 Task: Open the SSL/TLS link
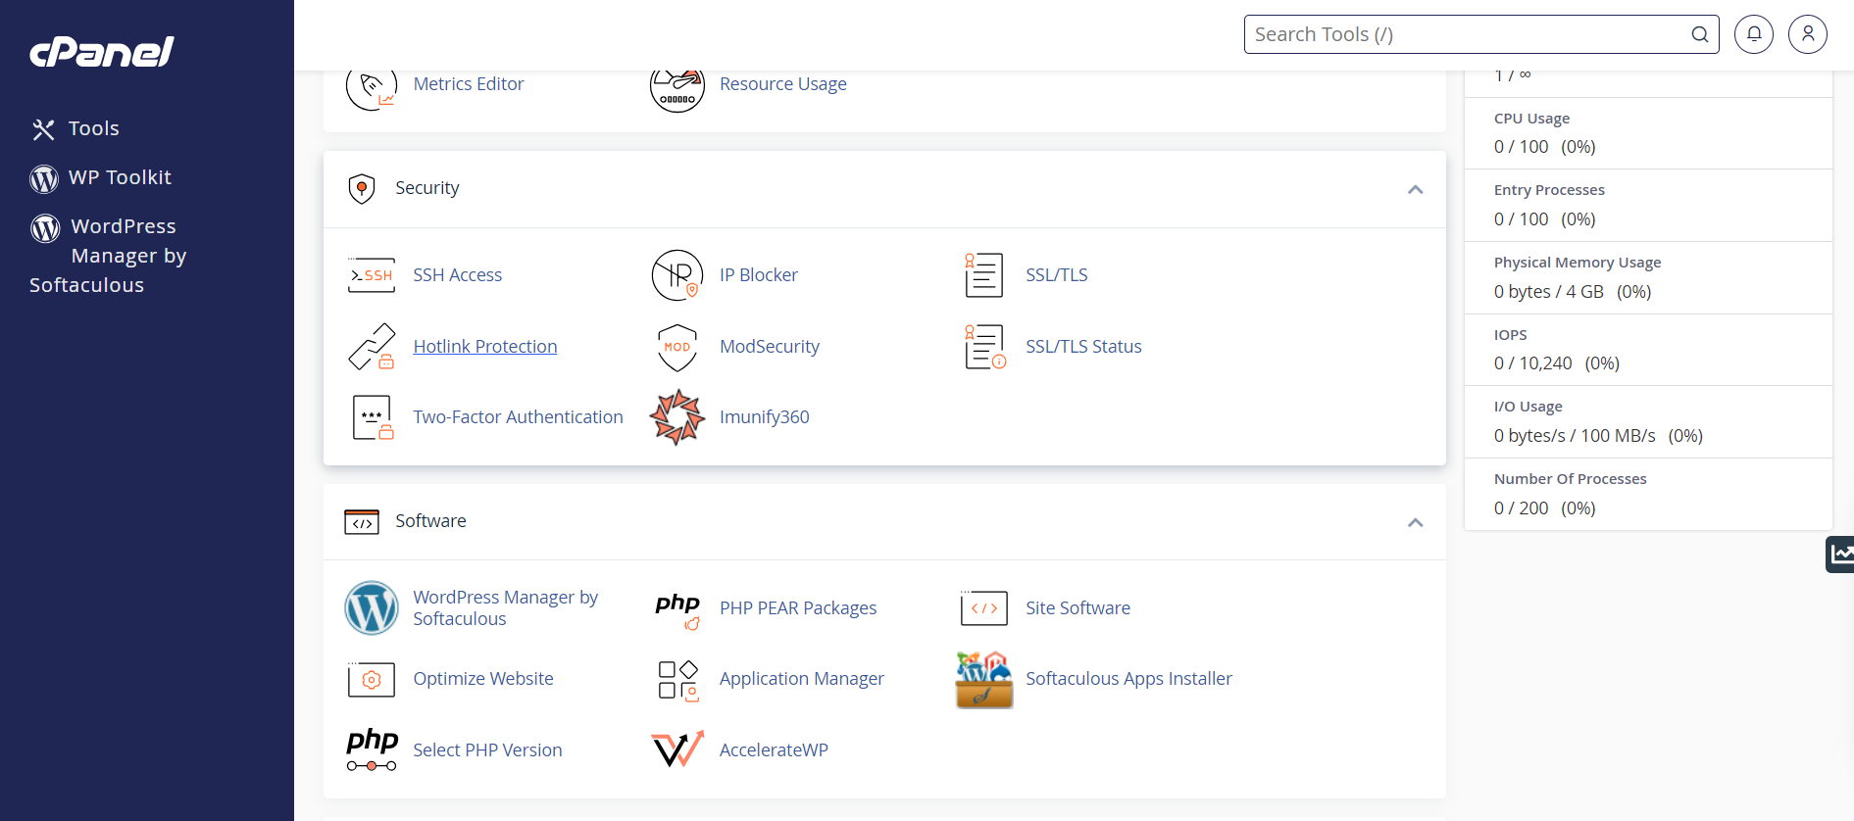(x=1057, y=275)
